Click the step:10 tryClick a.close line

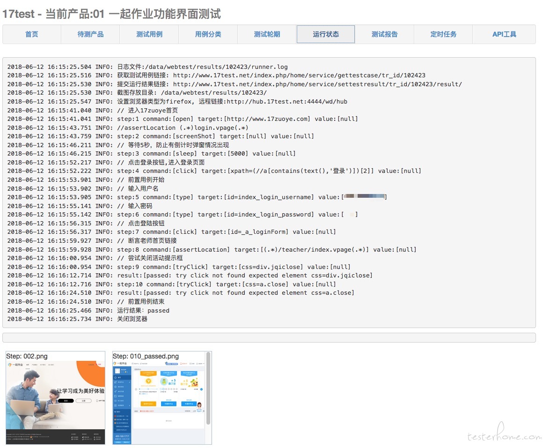coord(172,284)
